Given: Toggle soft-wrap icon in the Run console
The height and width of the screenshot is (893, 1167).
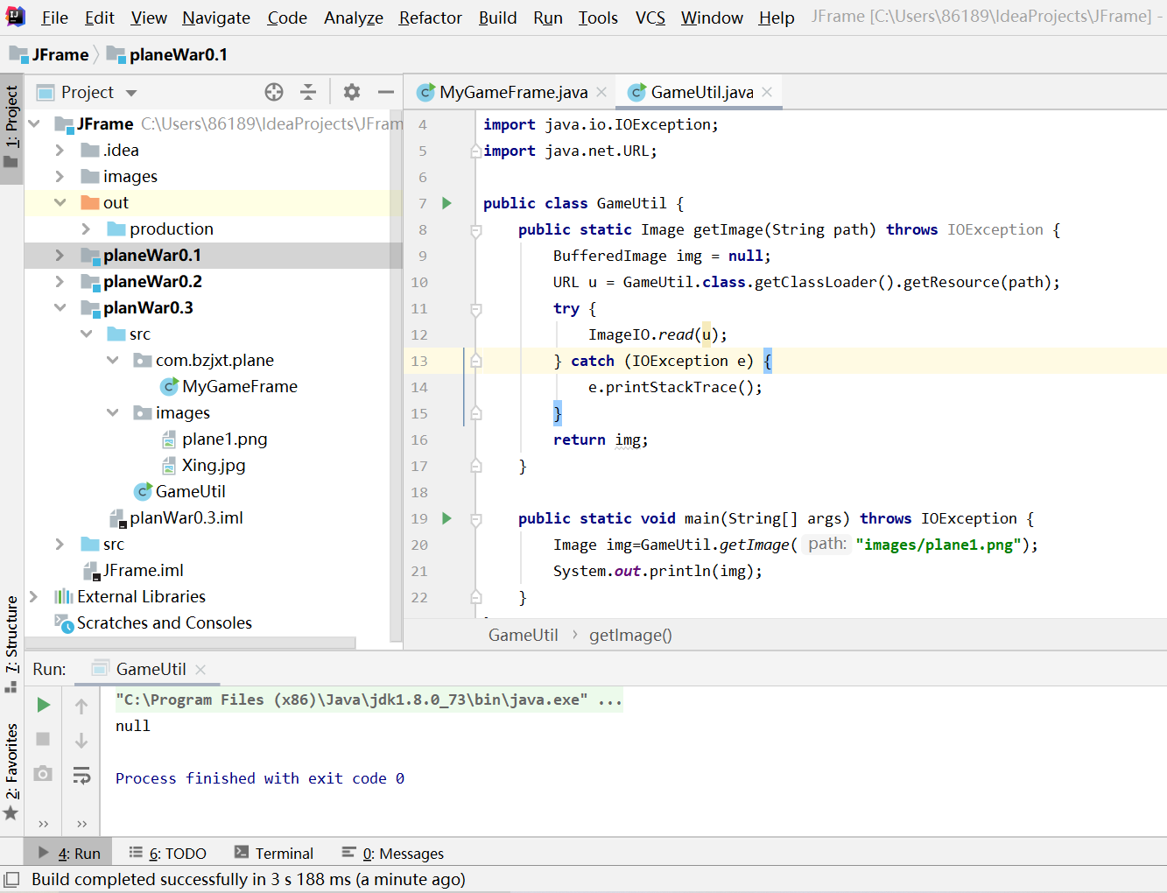Looking at the screenshot, I should [81, 775].
